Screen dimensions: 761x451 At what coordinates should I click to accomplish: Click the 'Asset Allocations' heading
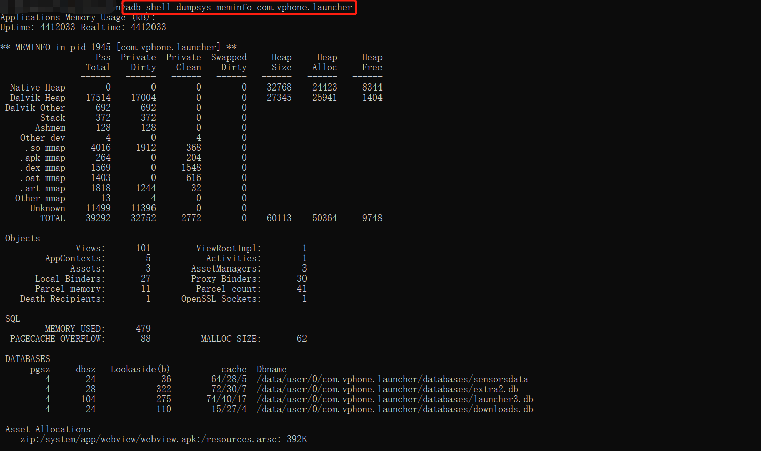click(x=48, y=429)
